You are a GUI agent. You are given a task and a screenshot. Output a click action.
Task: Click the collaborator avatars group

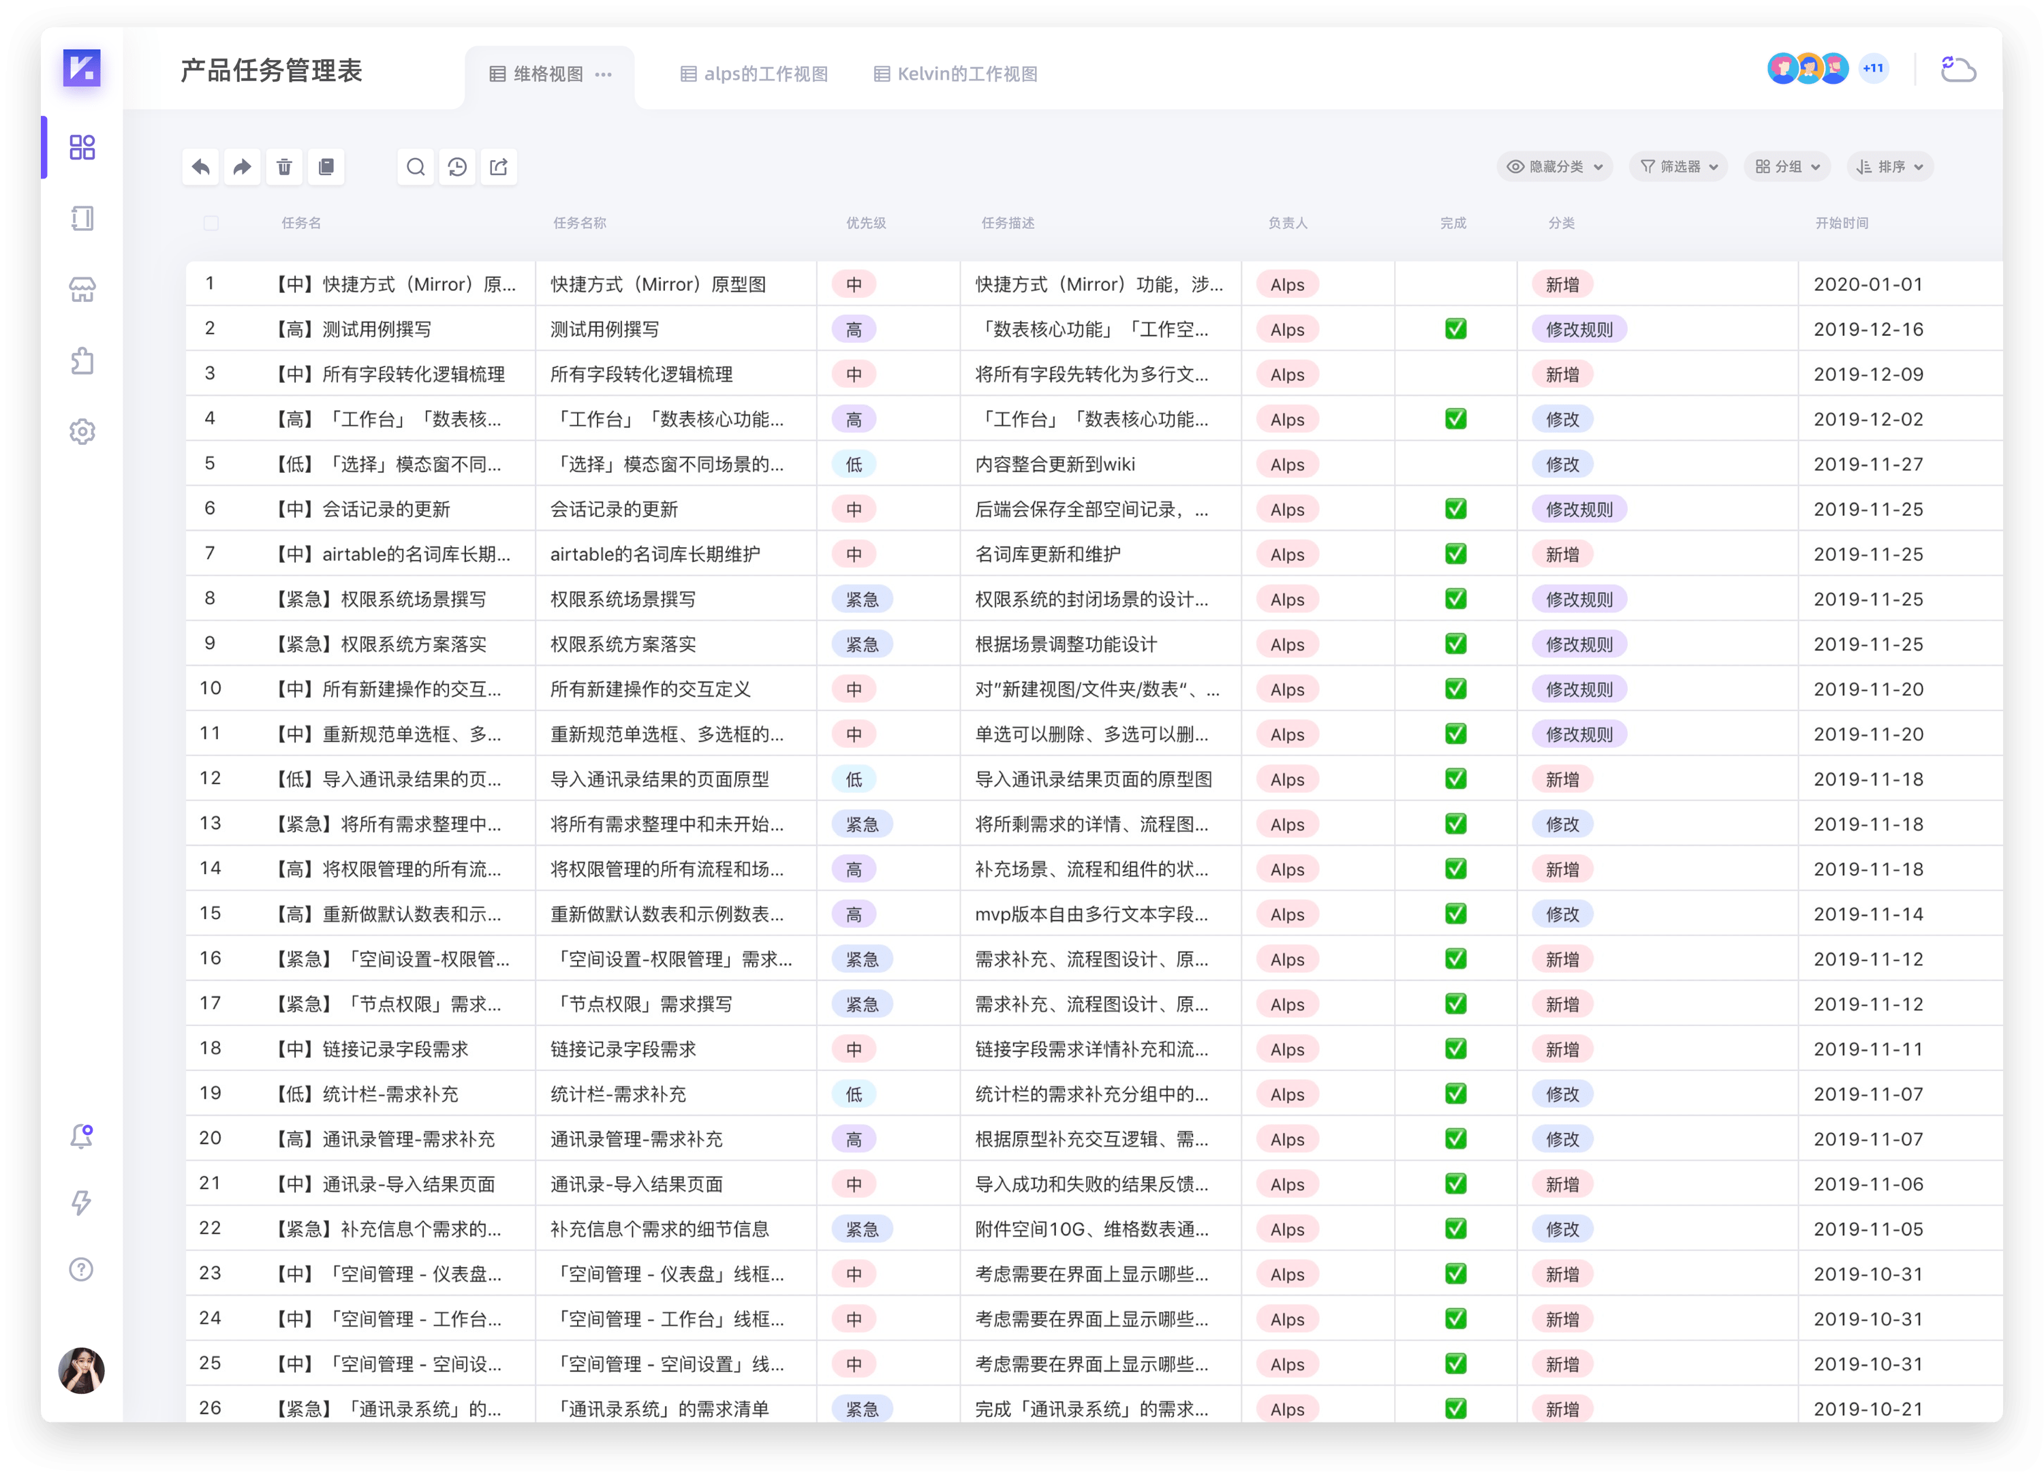[x=1808, y=69]
